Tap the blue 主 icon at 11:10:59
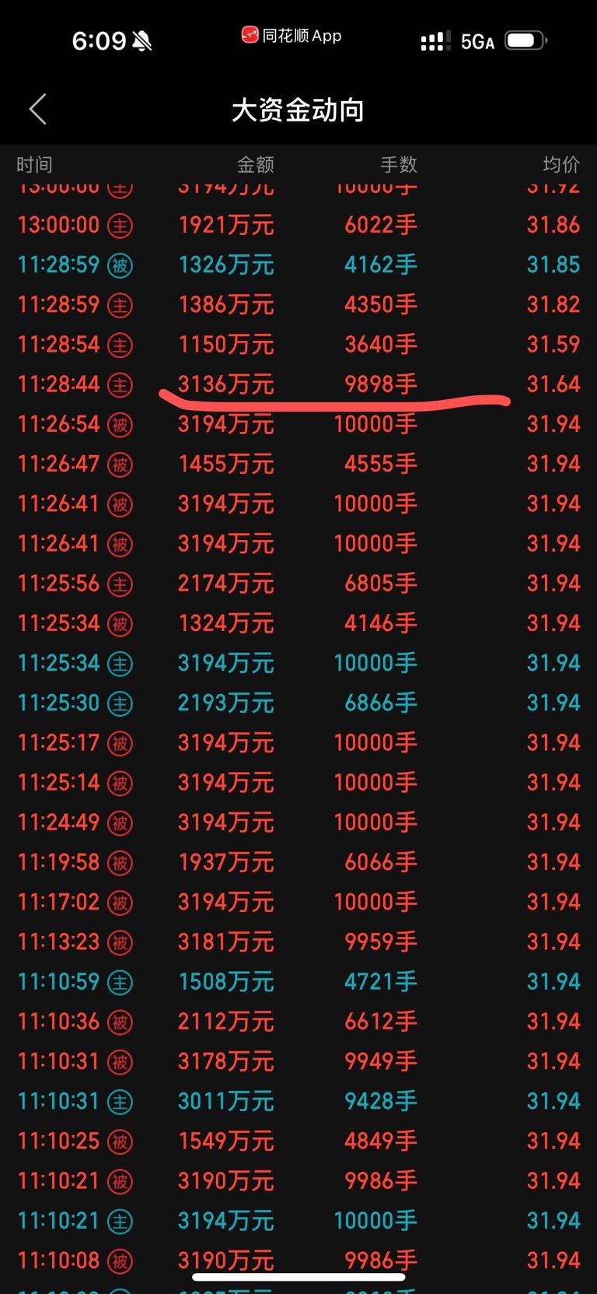 point(120,983)
